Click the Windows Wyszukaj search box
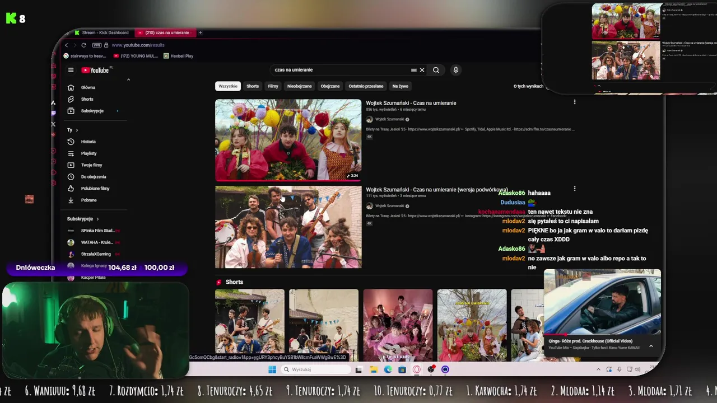 click(x=315, y=369)
